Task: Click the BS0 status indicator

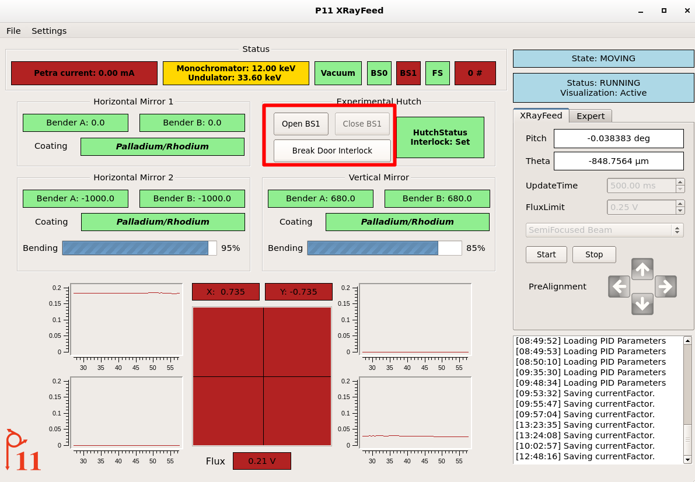Action: pyautogui.click(x=379, y=74)
